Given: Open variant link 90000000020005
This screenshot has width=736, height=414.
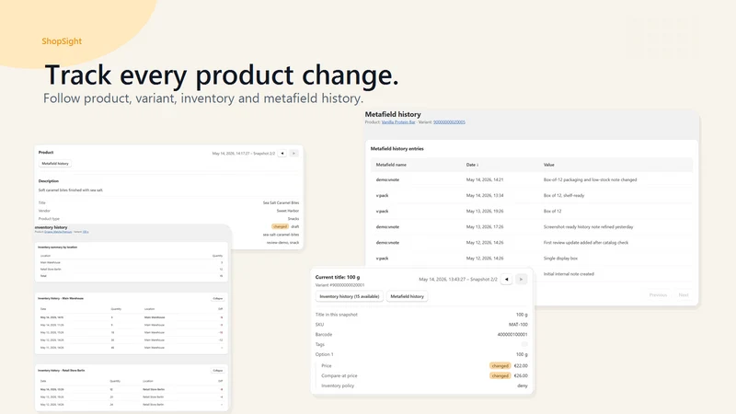Looking at the screenshot, I should pyautogui.click(x=449, y=122).
